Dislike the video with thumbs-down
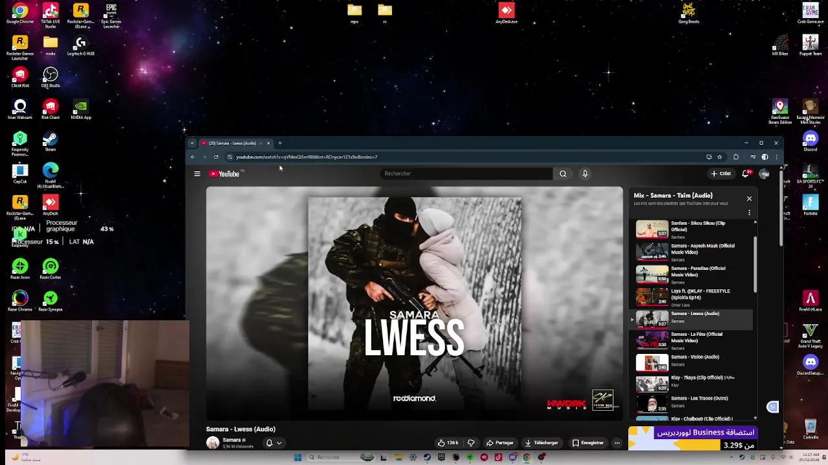 471,443
